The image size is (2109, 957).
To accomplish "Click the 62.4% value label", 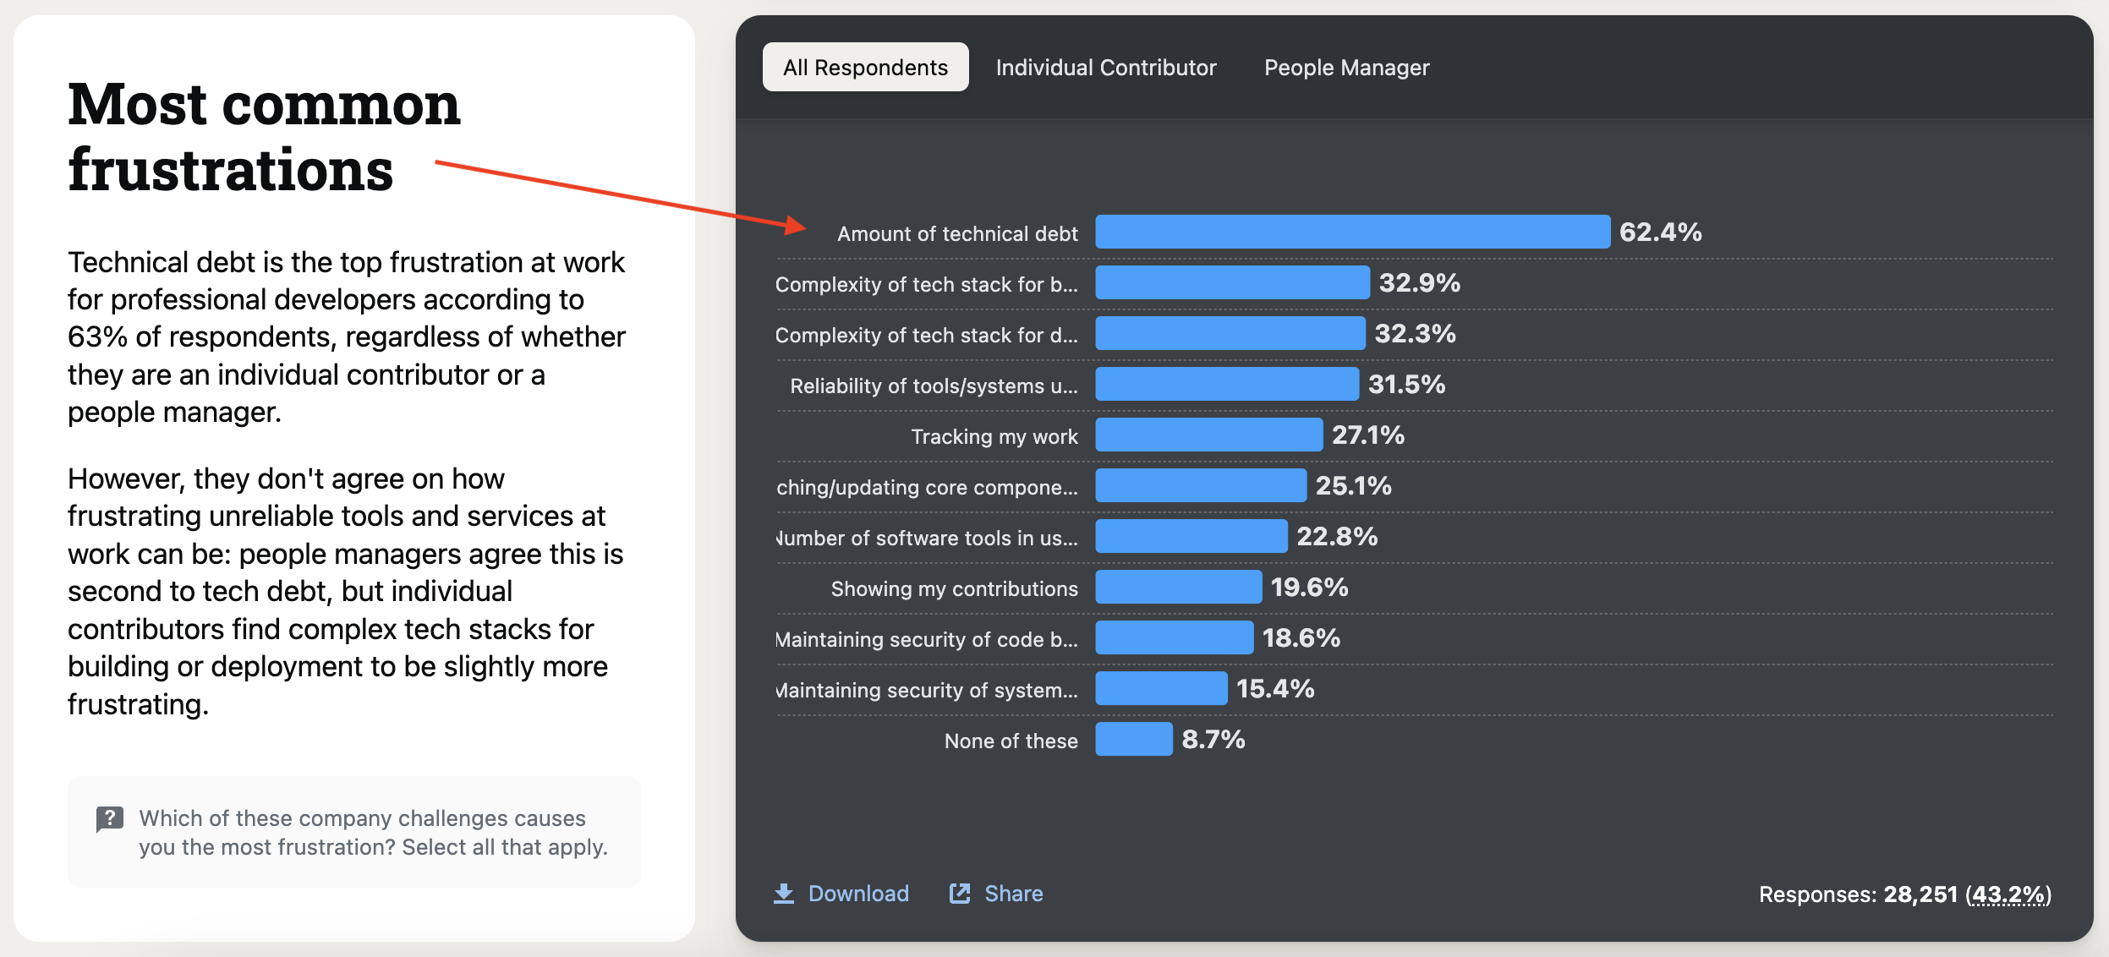I will pyautogui.click(x=1660, y=232).
